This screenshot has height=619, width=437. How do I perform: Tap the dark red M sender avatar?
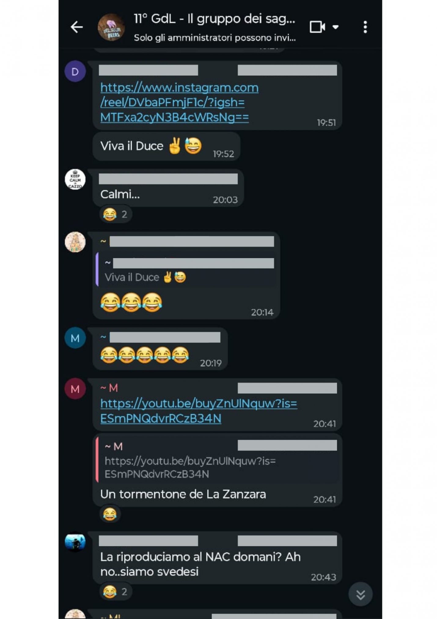click(x=75, y=389)
